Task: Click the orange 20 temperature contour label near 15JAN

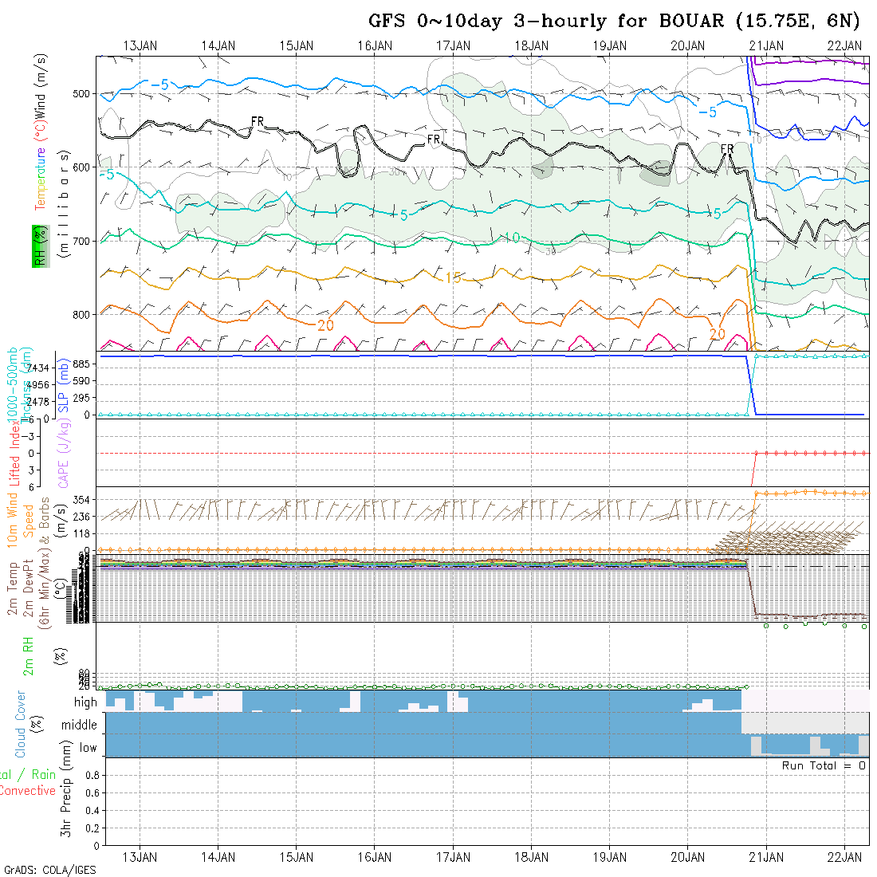Action: [325, 324]
